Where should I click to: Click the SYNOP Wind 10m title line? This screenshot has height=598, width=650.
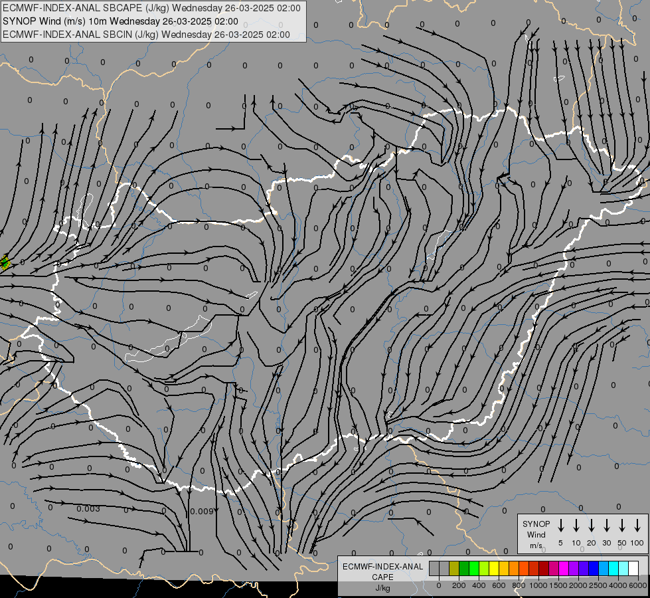[120, 21]
